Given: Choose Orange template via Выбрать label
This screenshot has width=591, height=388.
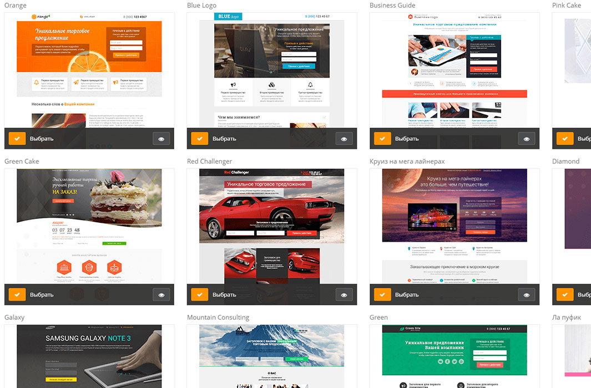Looking at the screenshot, I should pos(42,139).
